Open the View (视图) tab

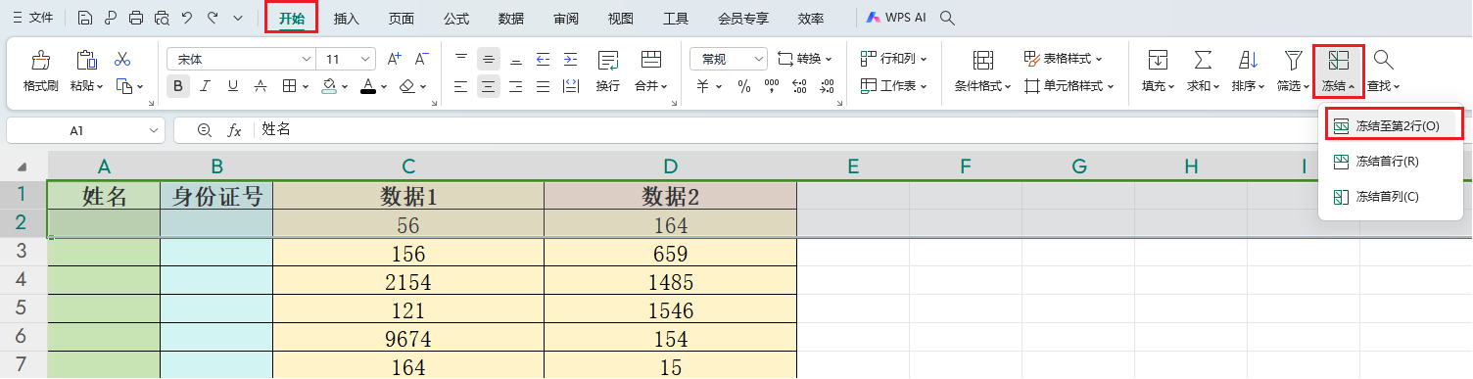click(621, 19)
